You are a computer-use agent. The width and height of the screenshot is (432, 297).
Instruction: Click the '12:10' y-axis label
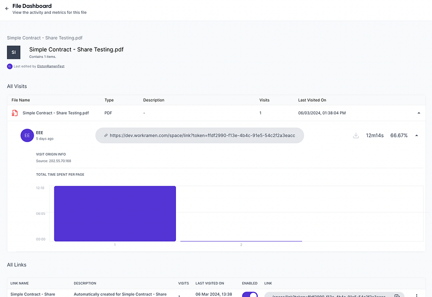(40, 188)
